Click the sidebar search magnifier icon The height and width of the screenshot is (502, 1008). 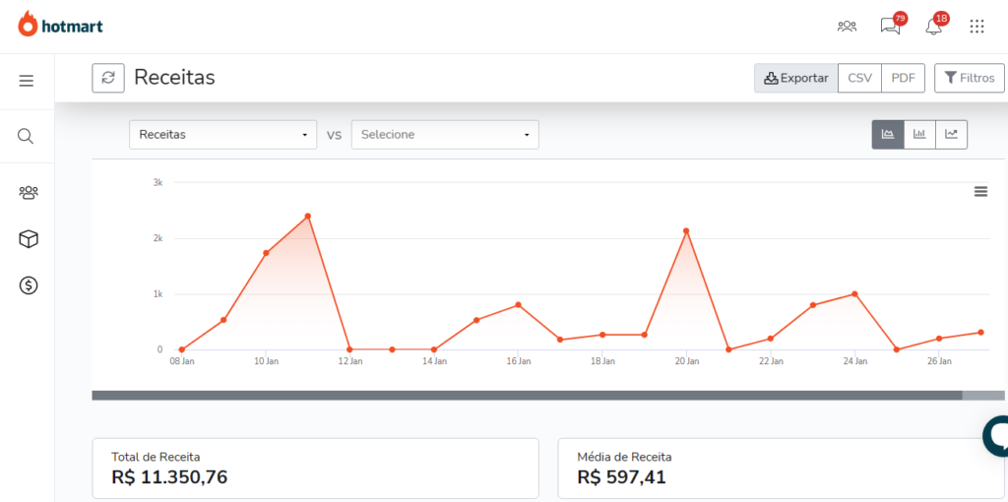click(x=27, y=136)
